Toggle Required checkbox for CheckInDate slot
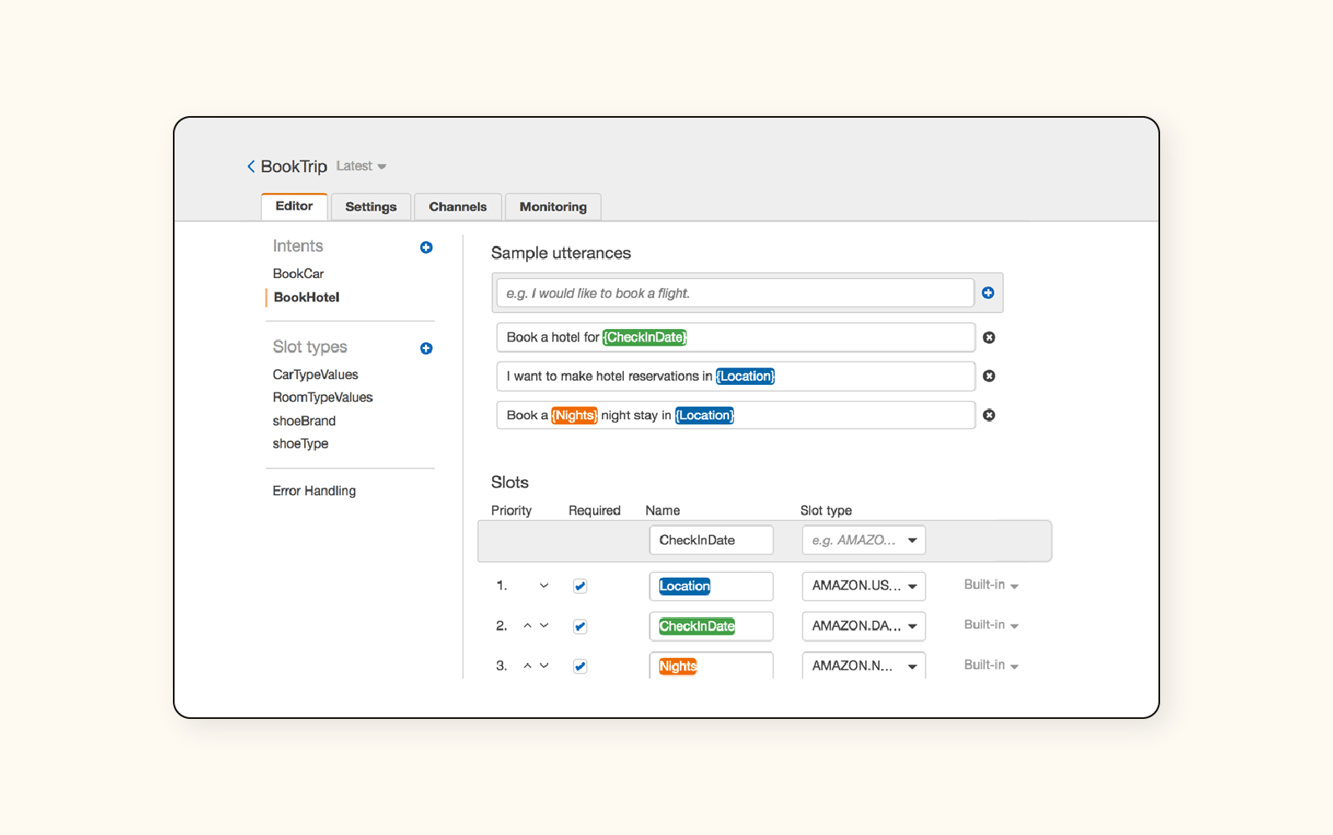The width and height of the screenshot is (1333, 835). [580, 626]
